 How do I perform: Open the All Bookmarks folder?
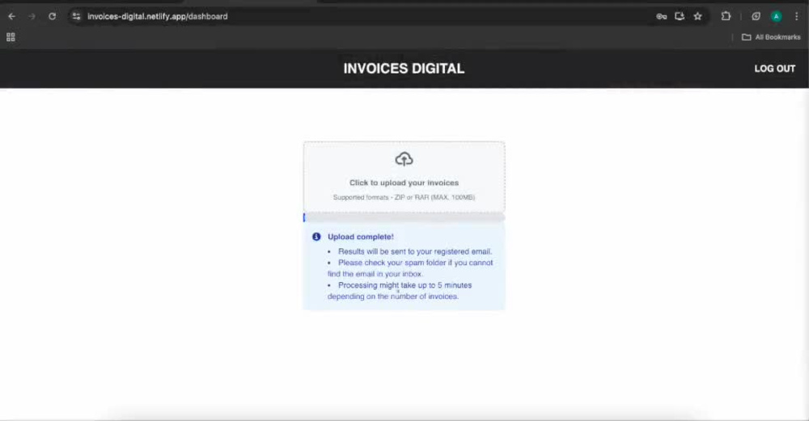(x=771, y=37)
